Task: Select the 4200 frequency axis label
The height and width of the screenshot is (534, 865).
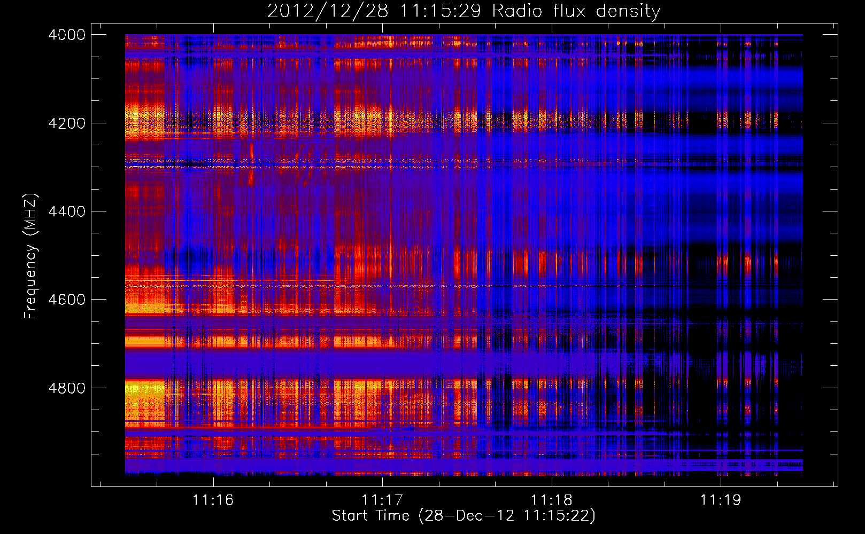Action: point(67,123)
